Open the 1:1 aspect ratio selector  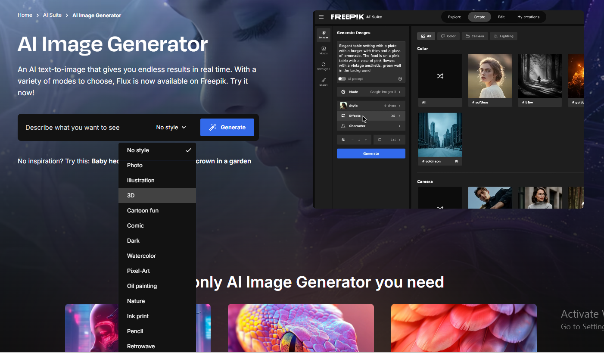pyautogui.click(x=389, y=140)
